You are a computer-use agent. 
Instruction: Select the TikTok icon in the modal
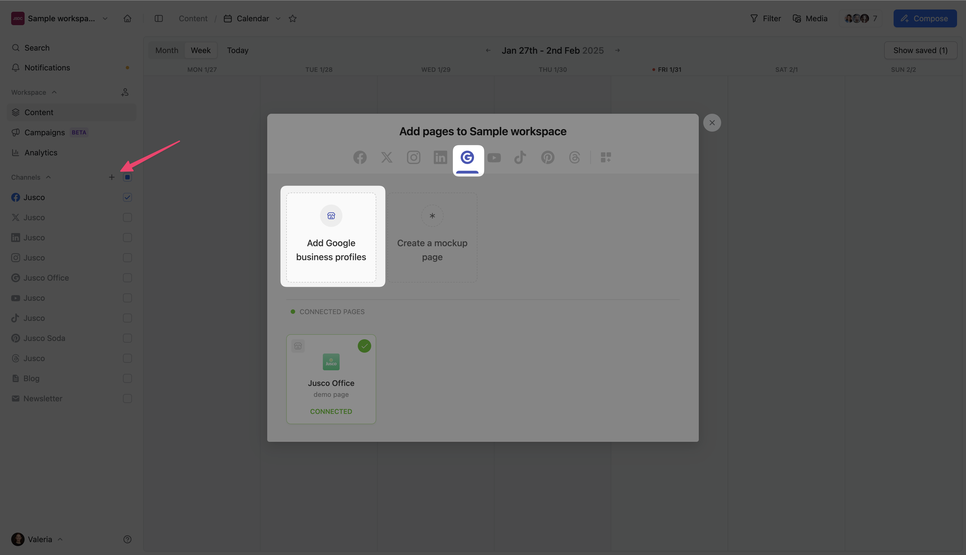pyautogui.click(x=520, y=157)
